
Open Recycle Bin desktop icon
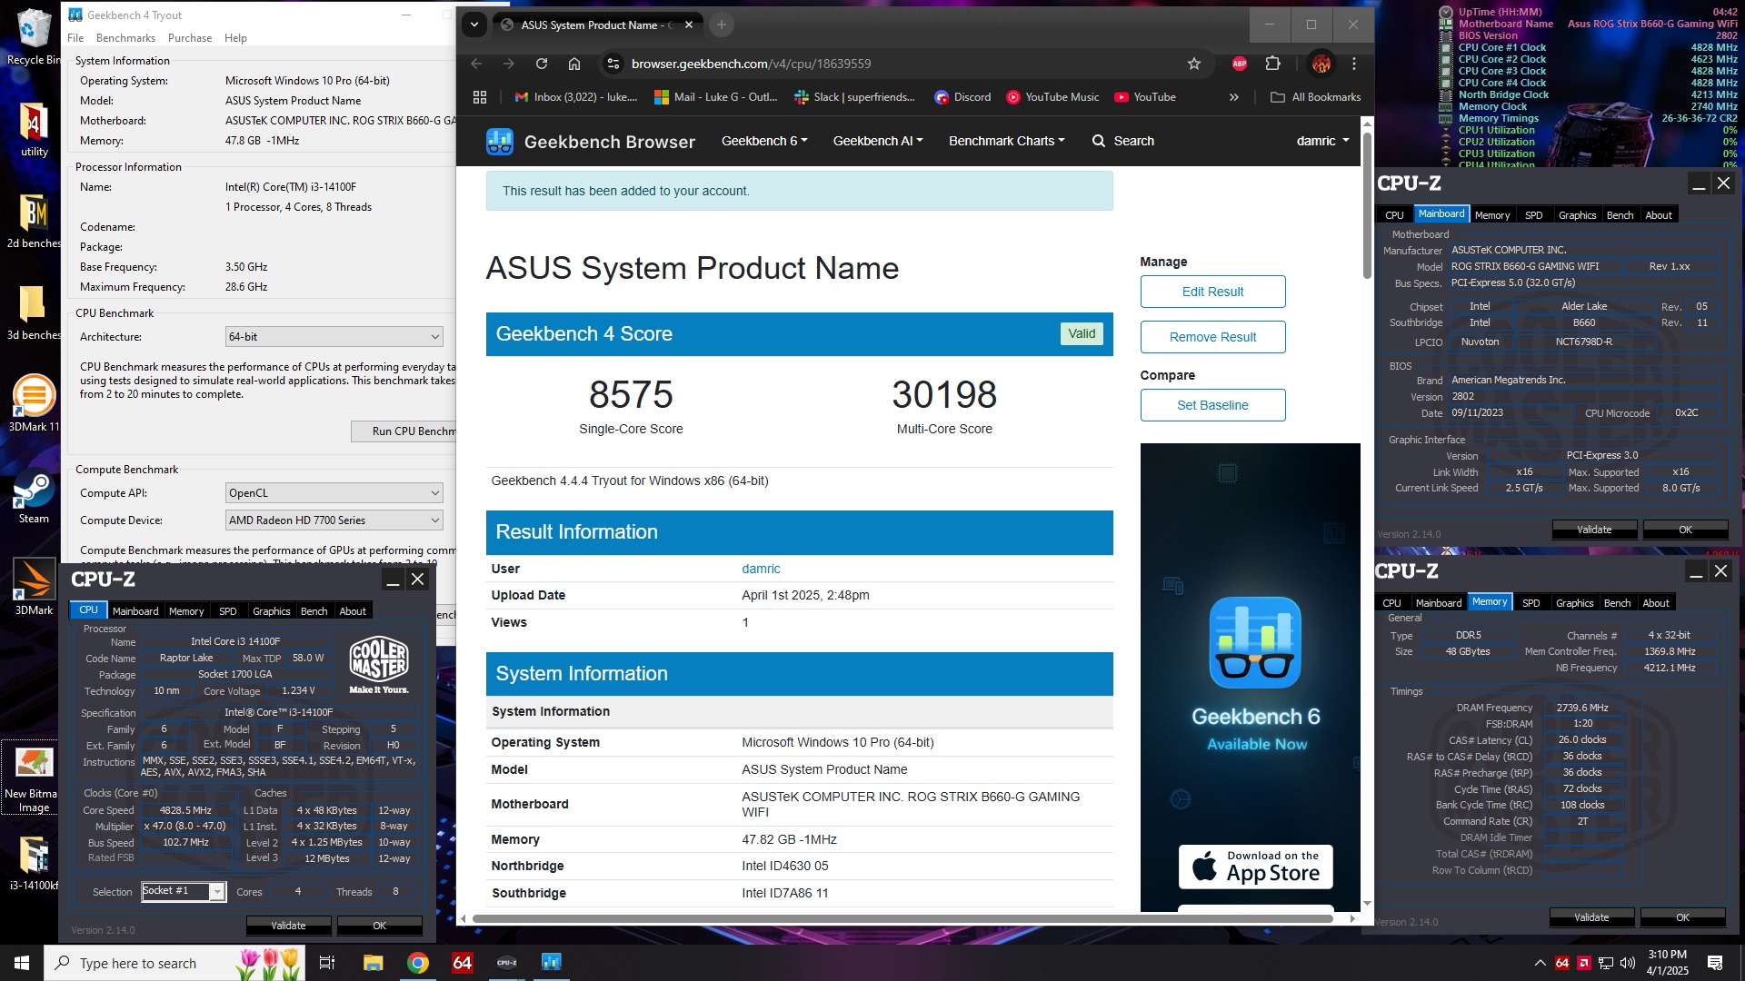pyautogui.click(x=34, y=38)
